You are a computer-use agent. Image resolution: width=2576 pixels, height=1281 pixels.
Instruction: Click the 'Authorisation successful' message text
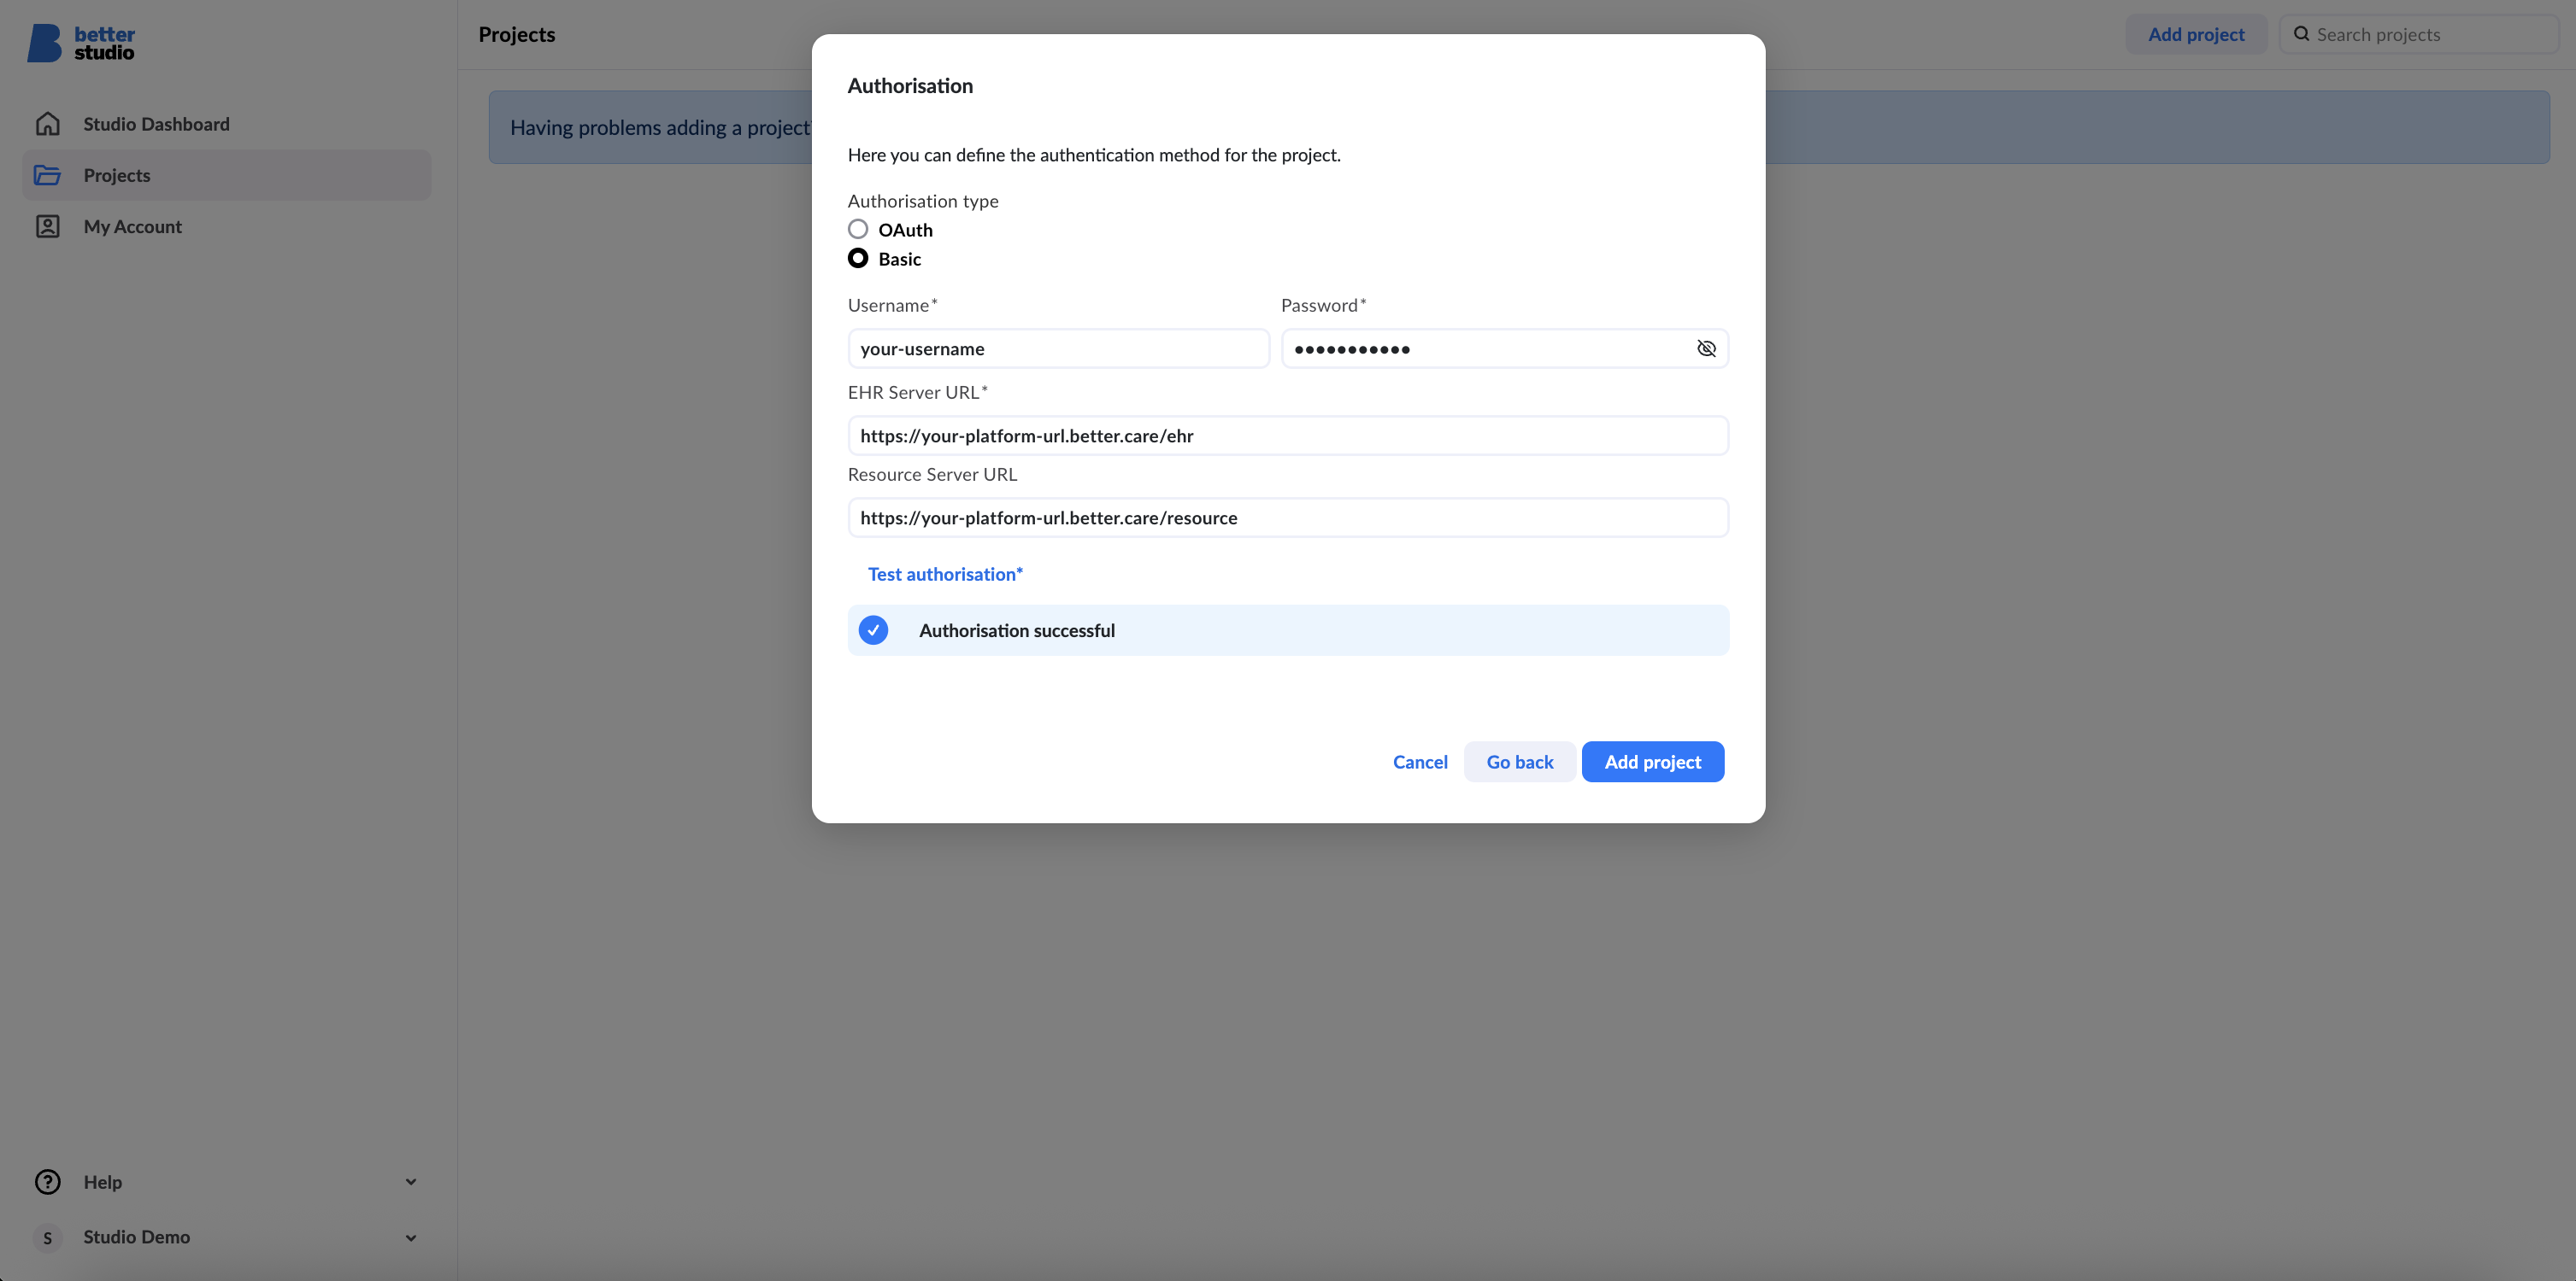pos(1016,630)
